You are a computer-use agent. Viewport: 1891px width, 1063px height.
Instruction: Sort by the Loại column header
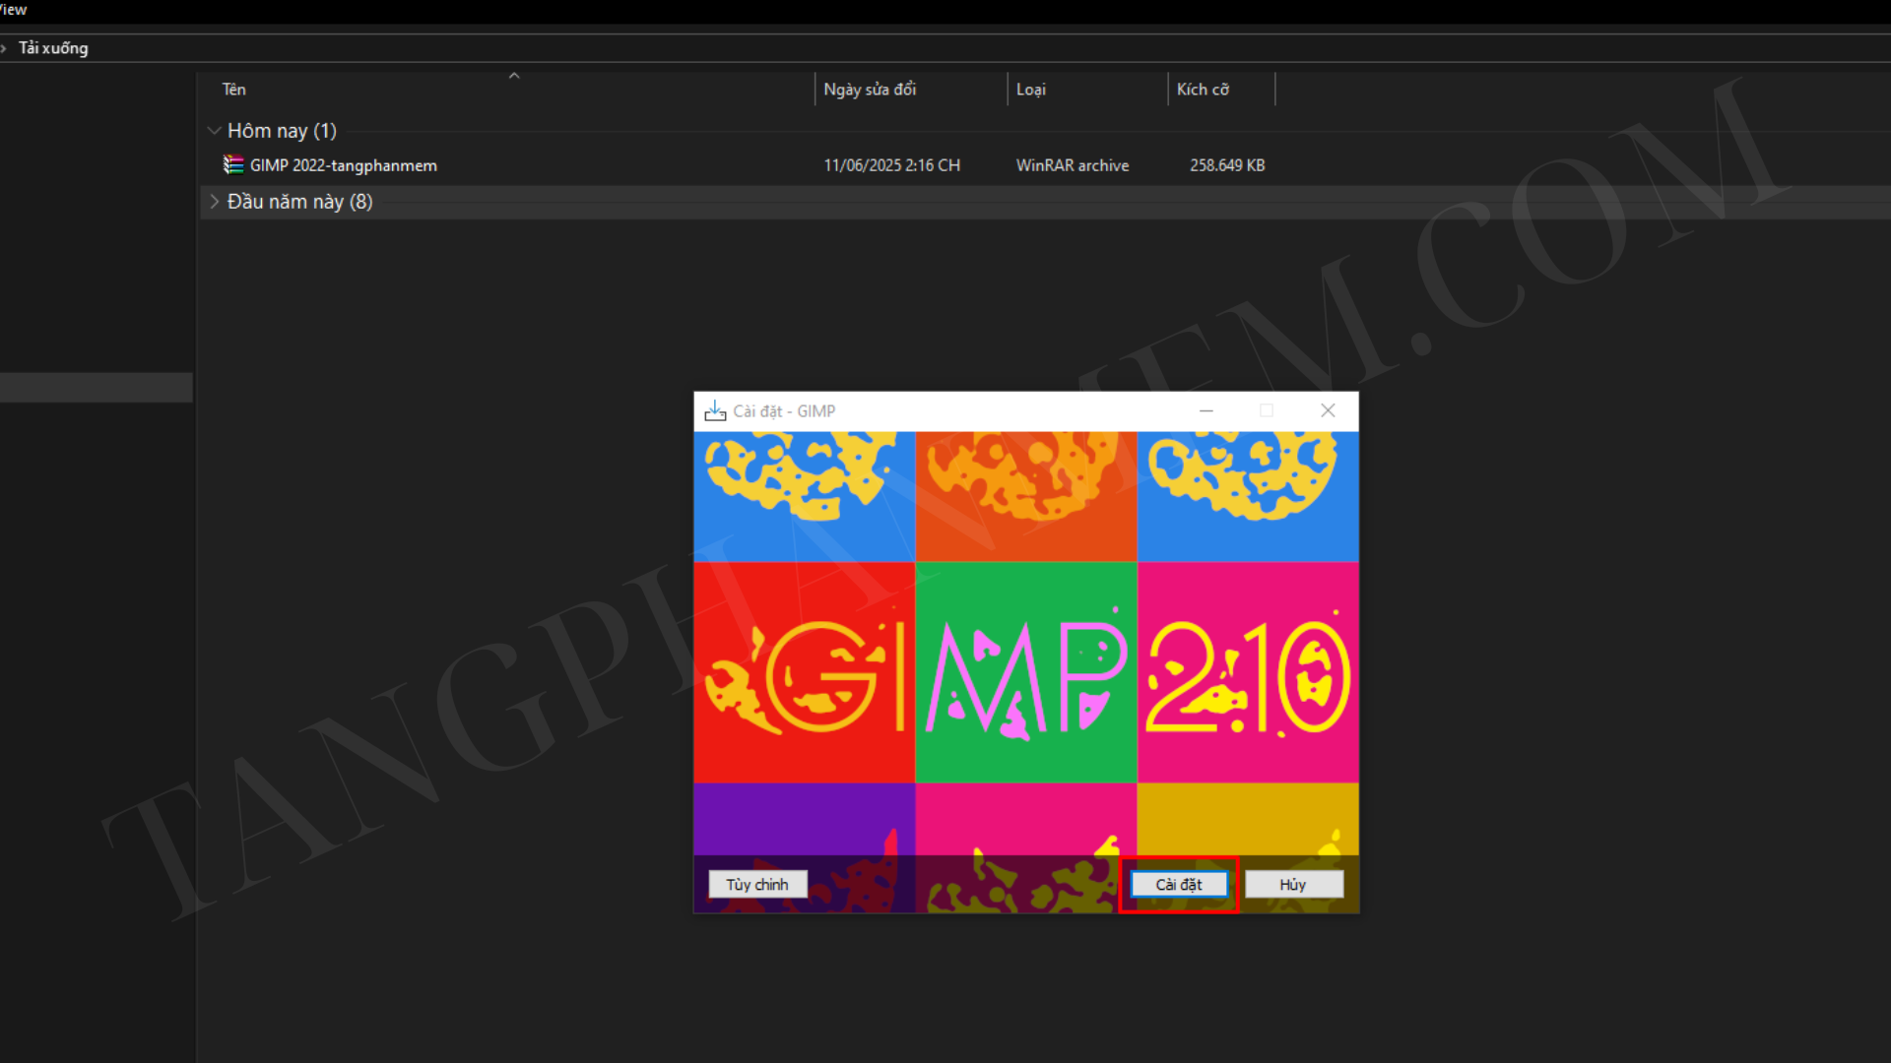(1030, 90)
